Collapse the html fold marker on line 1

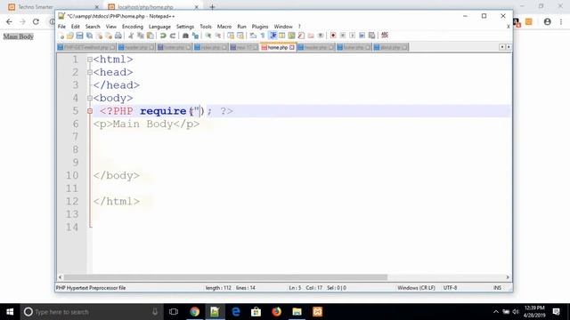[90, 60]
